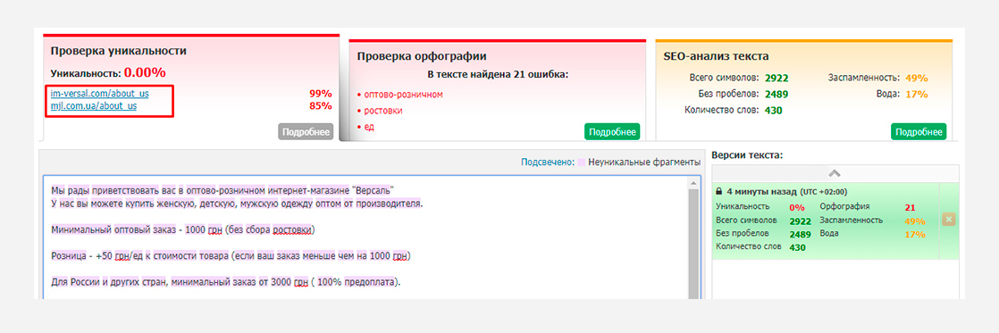Click the Версии текста heading
The width and height of the screenshot is (999, 333).
pyautogui.click(x=747, y=154)
